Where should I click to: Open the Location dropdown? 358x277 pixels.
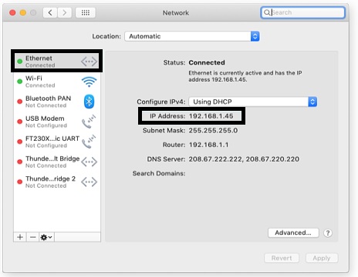coord(192,36)
